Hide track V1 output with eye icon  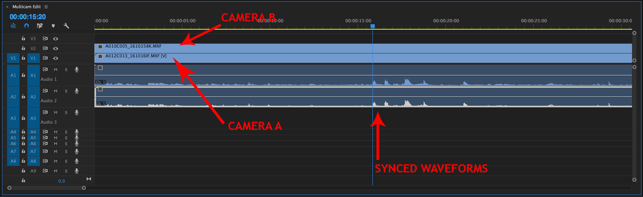55,58
